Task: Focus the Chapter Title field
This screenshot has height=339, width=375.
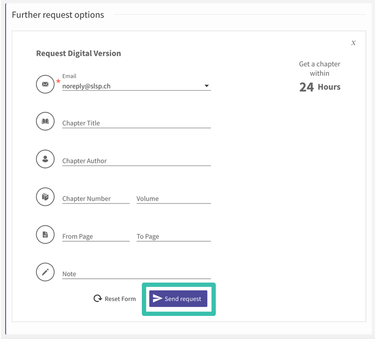Action: coord(136,123)
